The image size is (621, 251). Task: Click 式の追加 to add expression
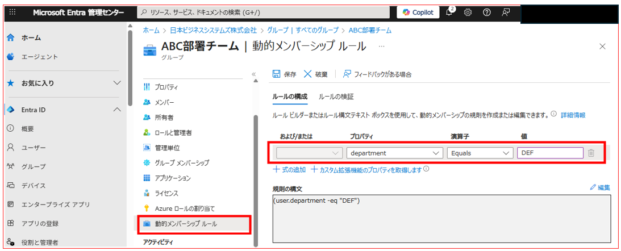coord(289,169)
